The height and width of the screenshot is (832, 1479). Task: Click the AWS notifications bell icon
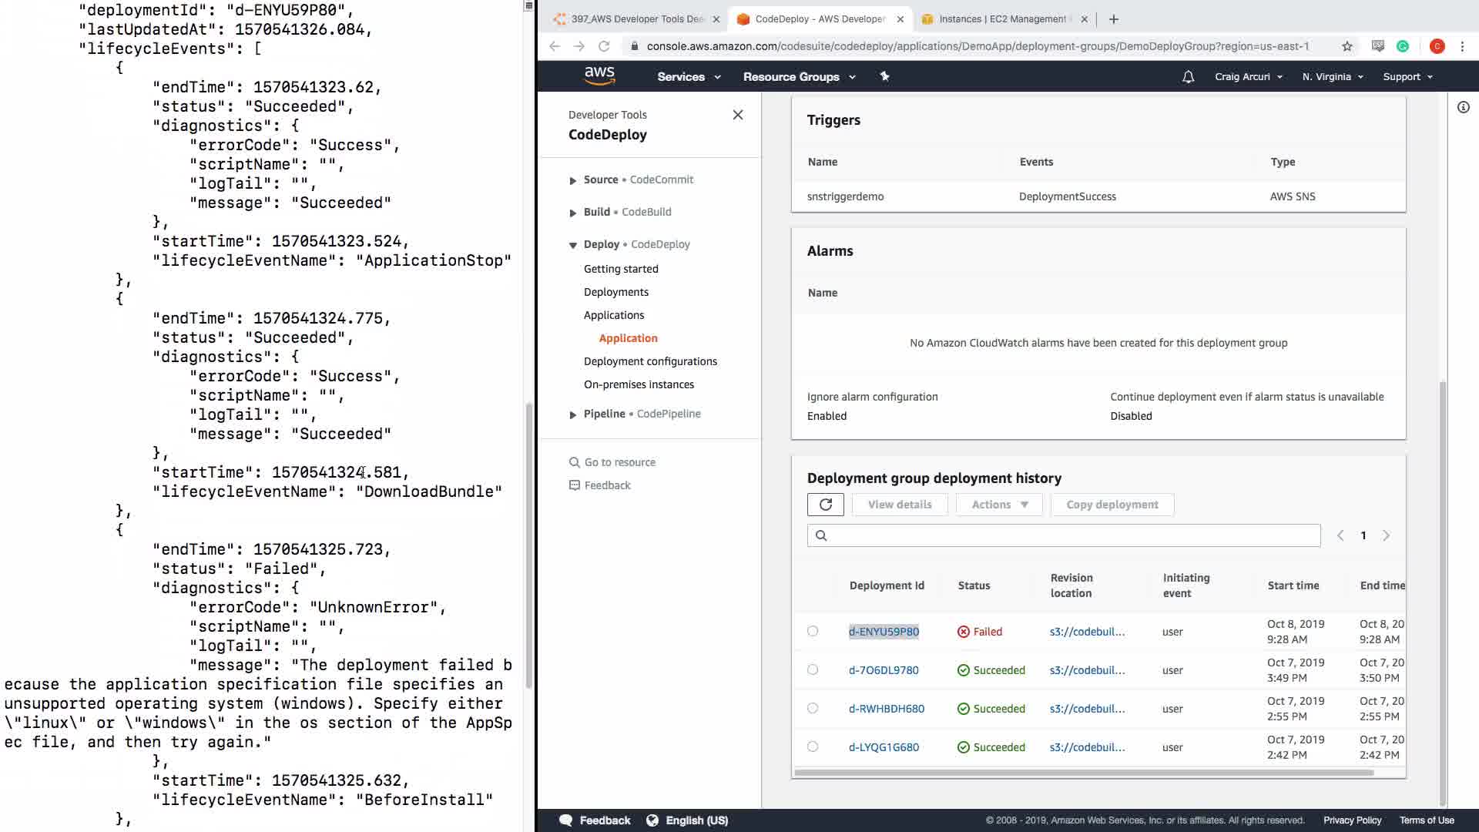point(1188,77)
